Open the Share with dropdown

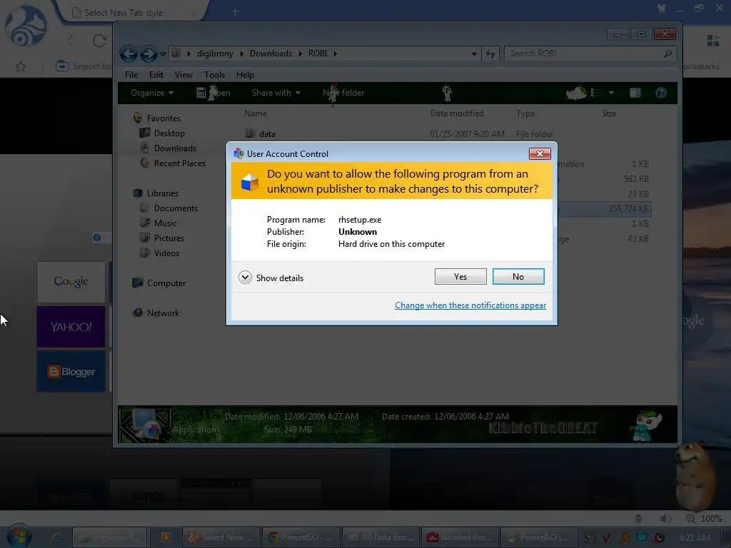point(276,93)
